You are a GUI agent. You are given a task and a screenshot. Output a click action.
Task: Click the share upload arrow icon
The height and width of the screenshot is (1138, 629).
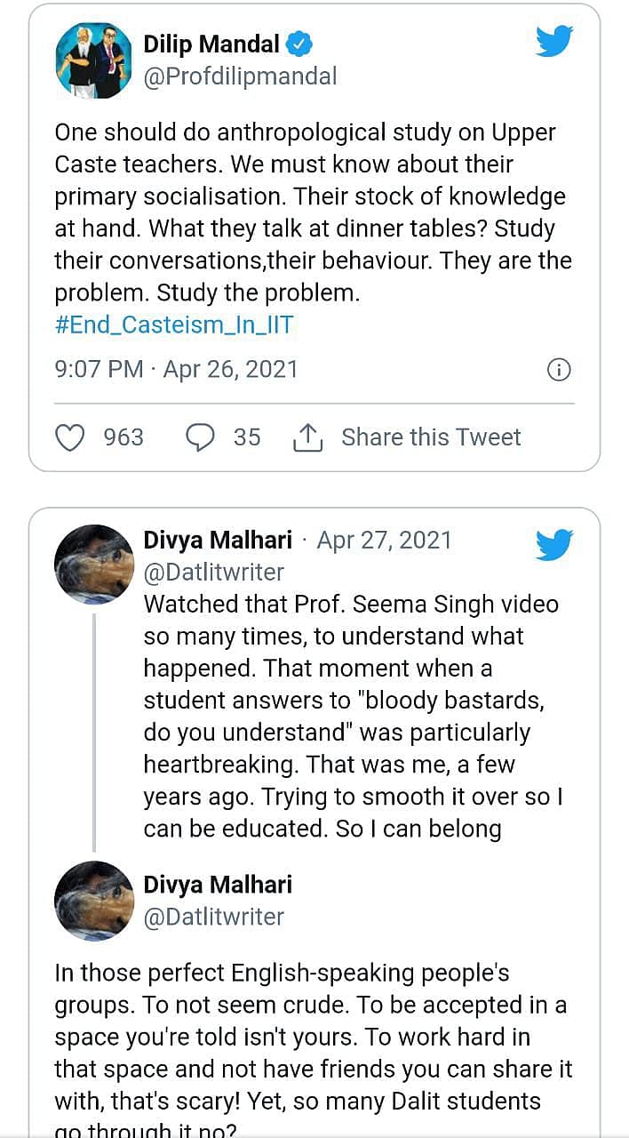coord(307,437)
